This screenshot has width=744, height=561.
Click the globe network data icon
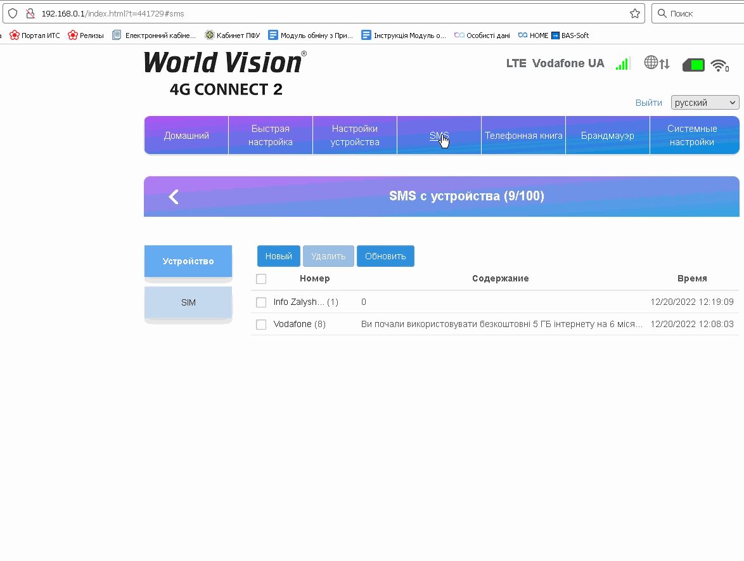pyautogui.click(x=657, y=63)
